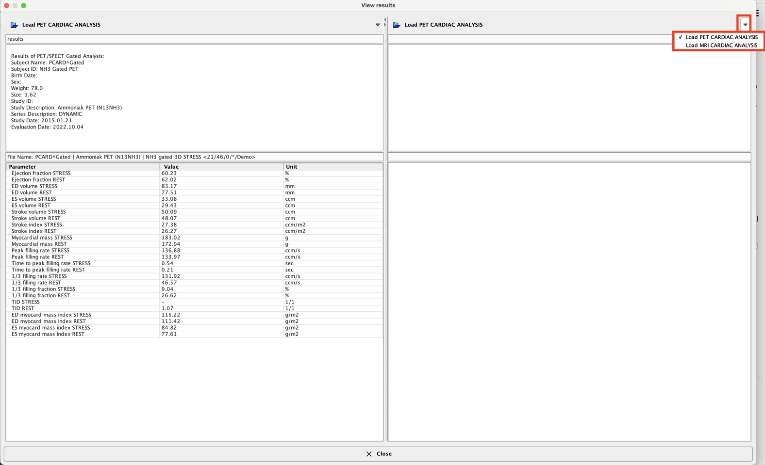Click the Value column header
This screenshot has height=465, width=765.
point(221,166)
